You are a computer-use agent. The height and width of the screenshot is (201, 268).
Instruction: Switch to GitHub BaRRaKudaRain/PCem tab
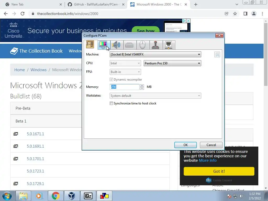tap(96, 4)
